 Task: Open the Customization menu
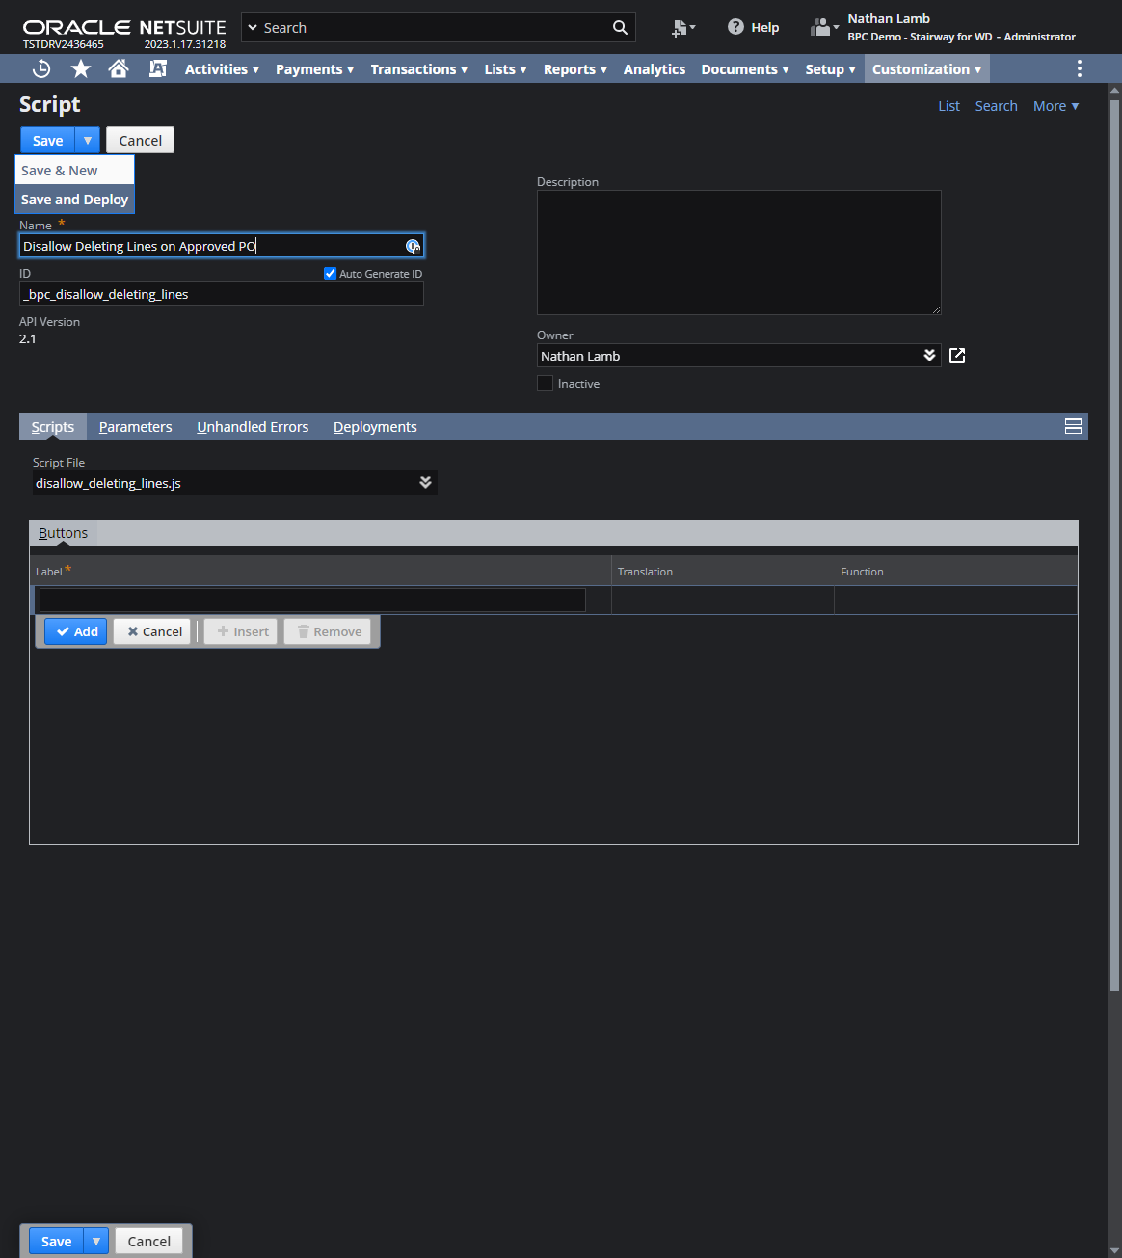tap(926, 68)
